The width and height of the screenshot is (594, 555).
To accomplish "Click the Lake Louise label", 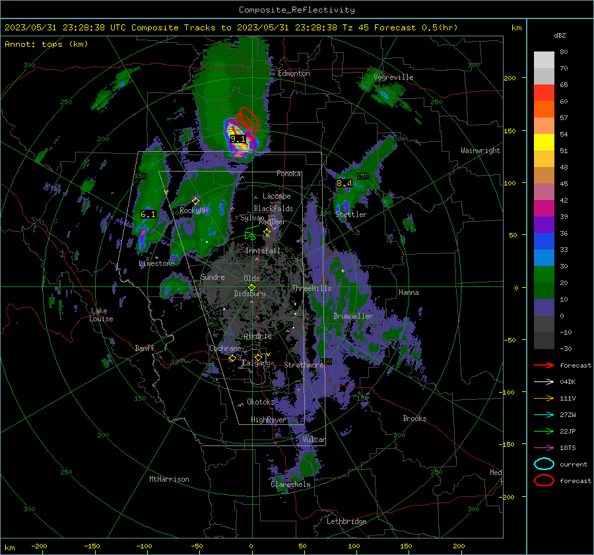I will (x=101, y=315).
